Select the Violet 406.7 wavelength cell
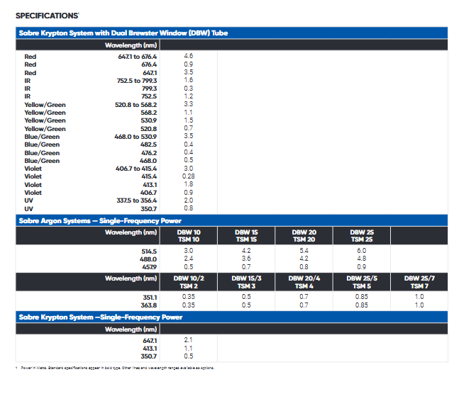 tap(148, 193)
